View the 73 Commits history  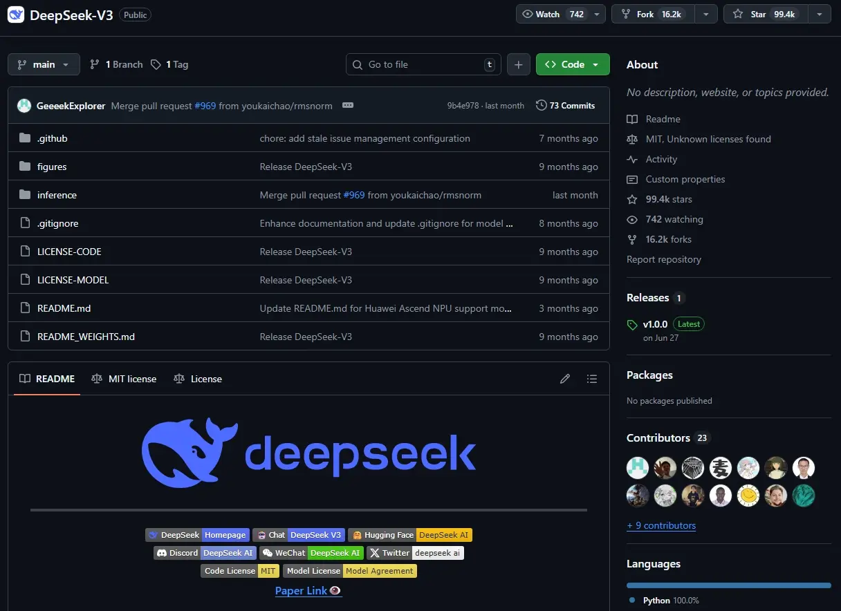click(566, 106)
